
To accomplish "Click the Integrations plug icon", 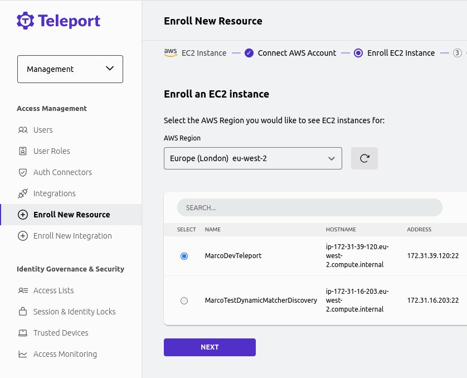I will pos(23,193).
